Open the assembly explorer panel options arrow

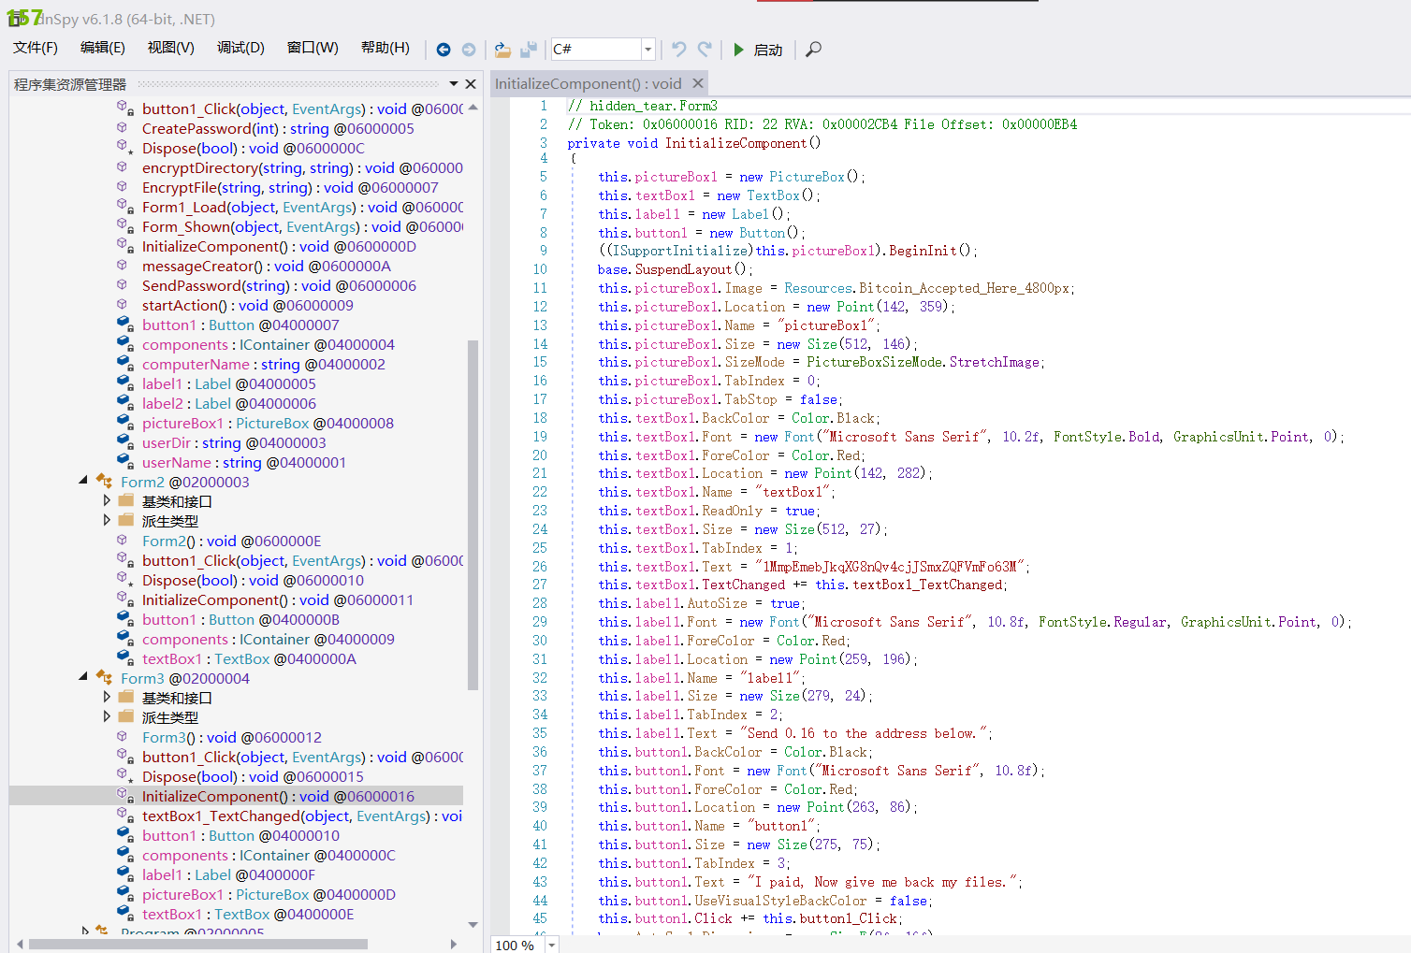pos(454,84)
